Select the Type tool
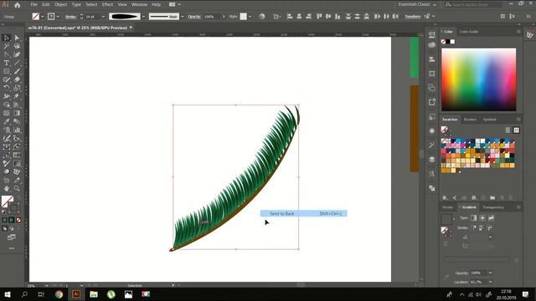 point(6,63)
